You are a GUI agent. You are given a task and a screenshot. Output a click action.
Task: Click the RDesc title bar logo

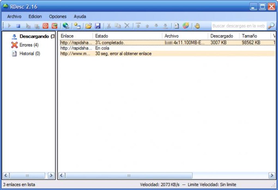click(x=5, y=6)
